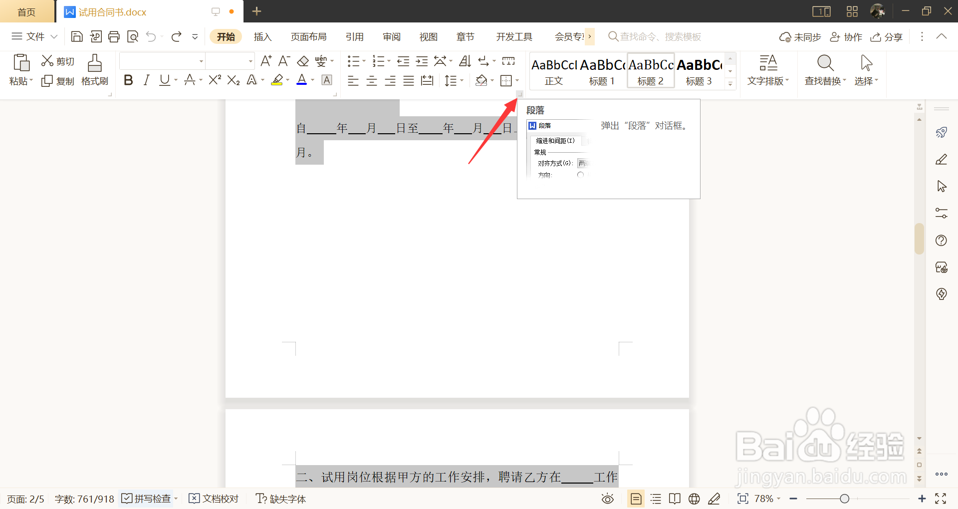
Task: Expand line spacing options
Action: (x=462, y=80)
